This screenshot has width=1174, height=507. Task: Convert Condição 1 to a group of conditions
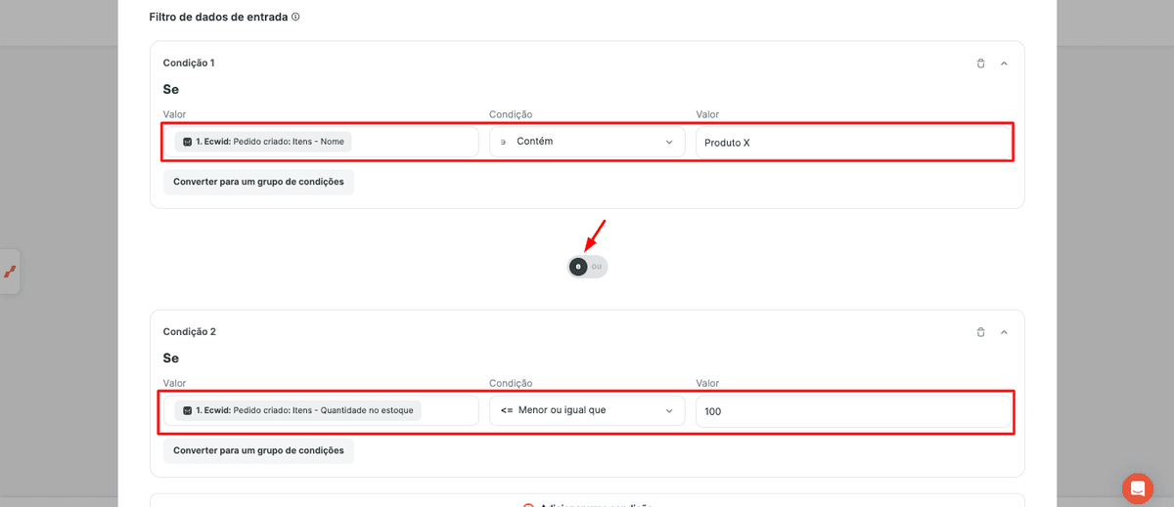pos(258,182)
